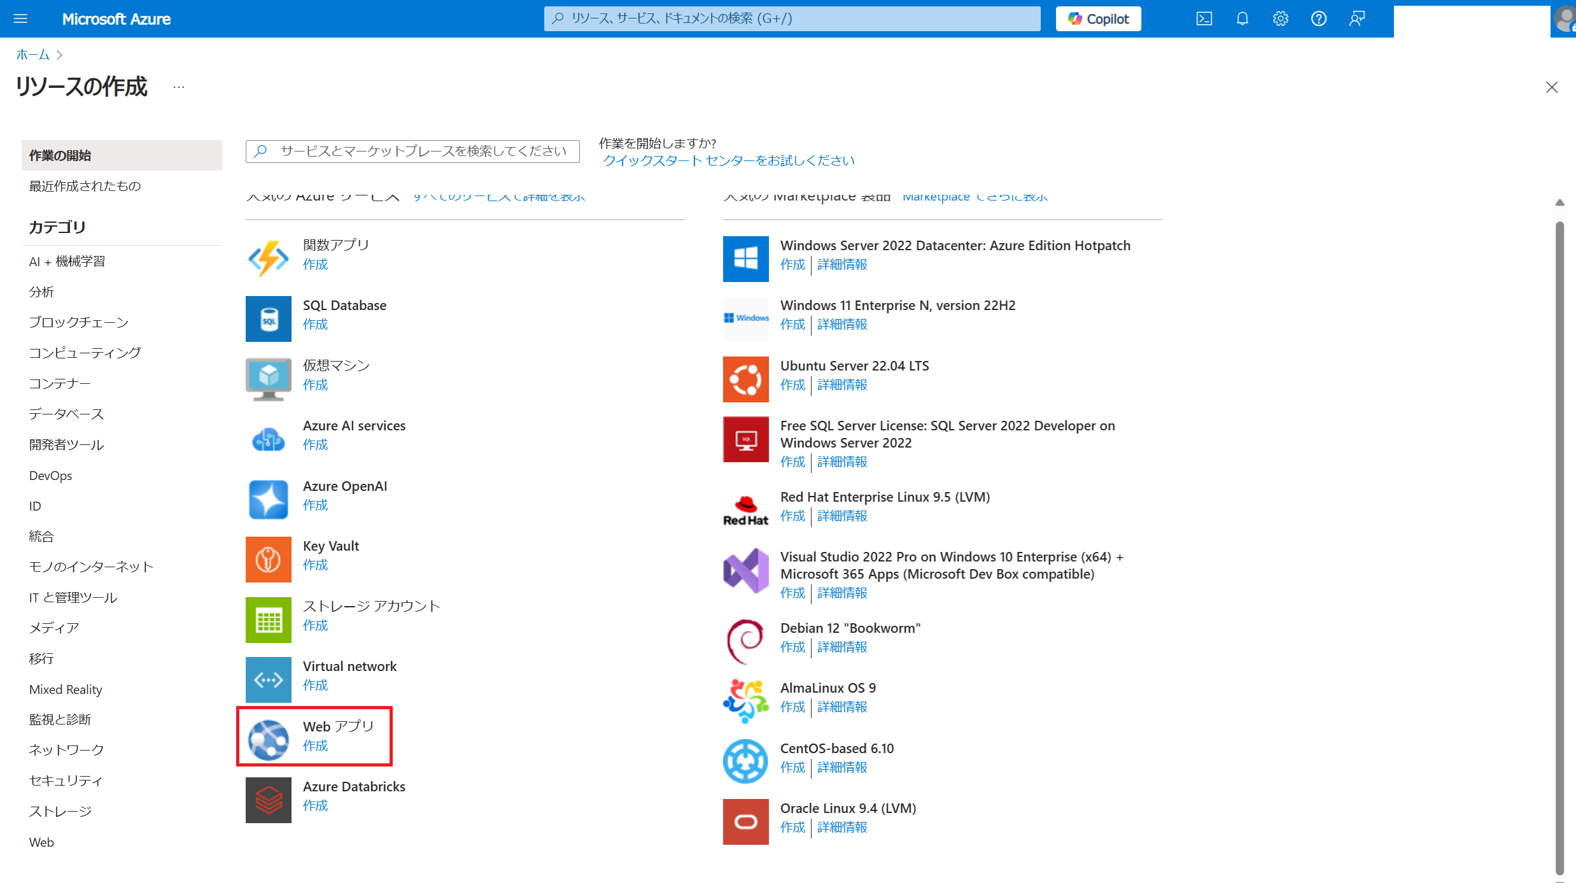
Task: Select the Mixed Reality category
Action: pos(66,689)
